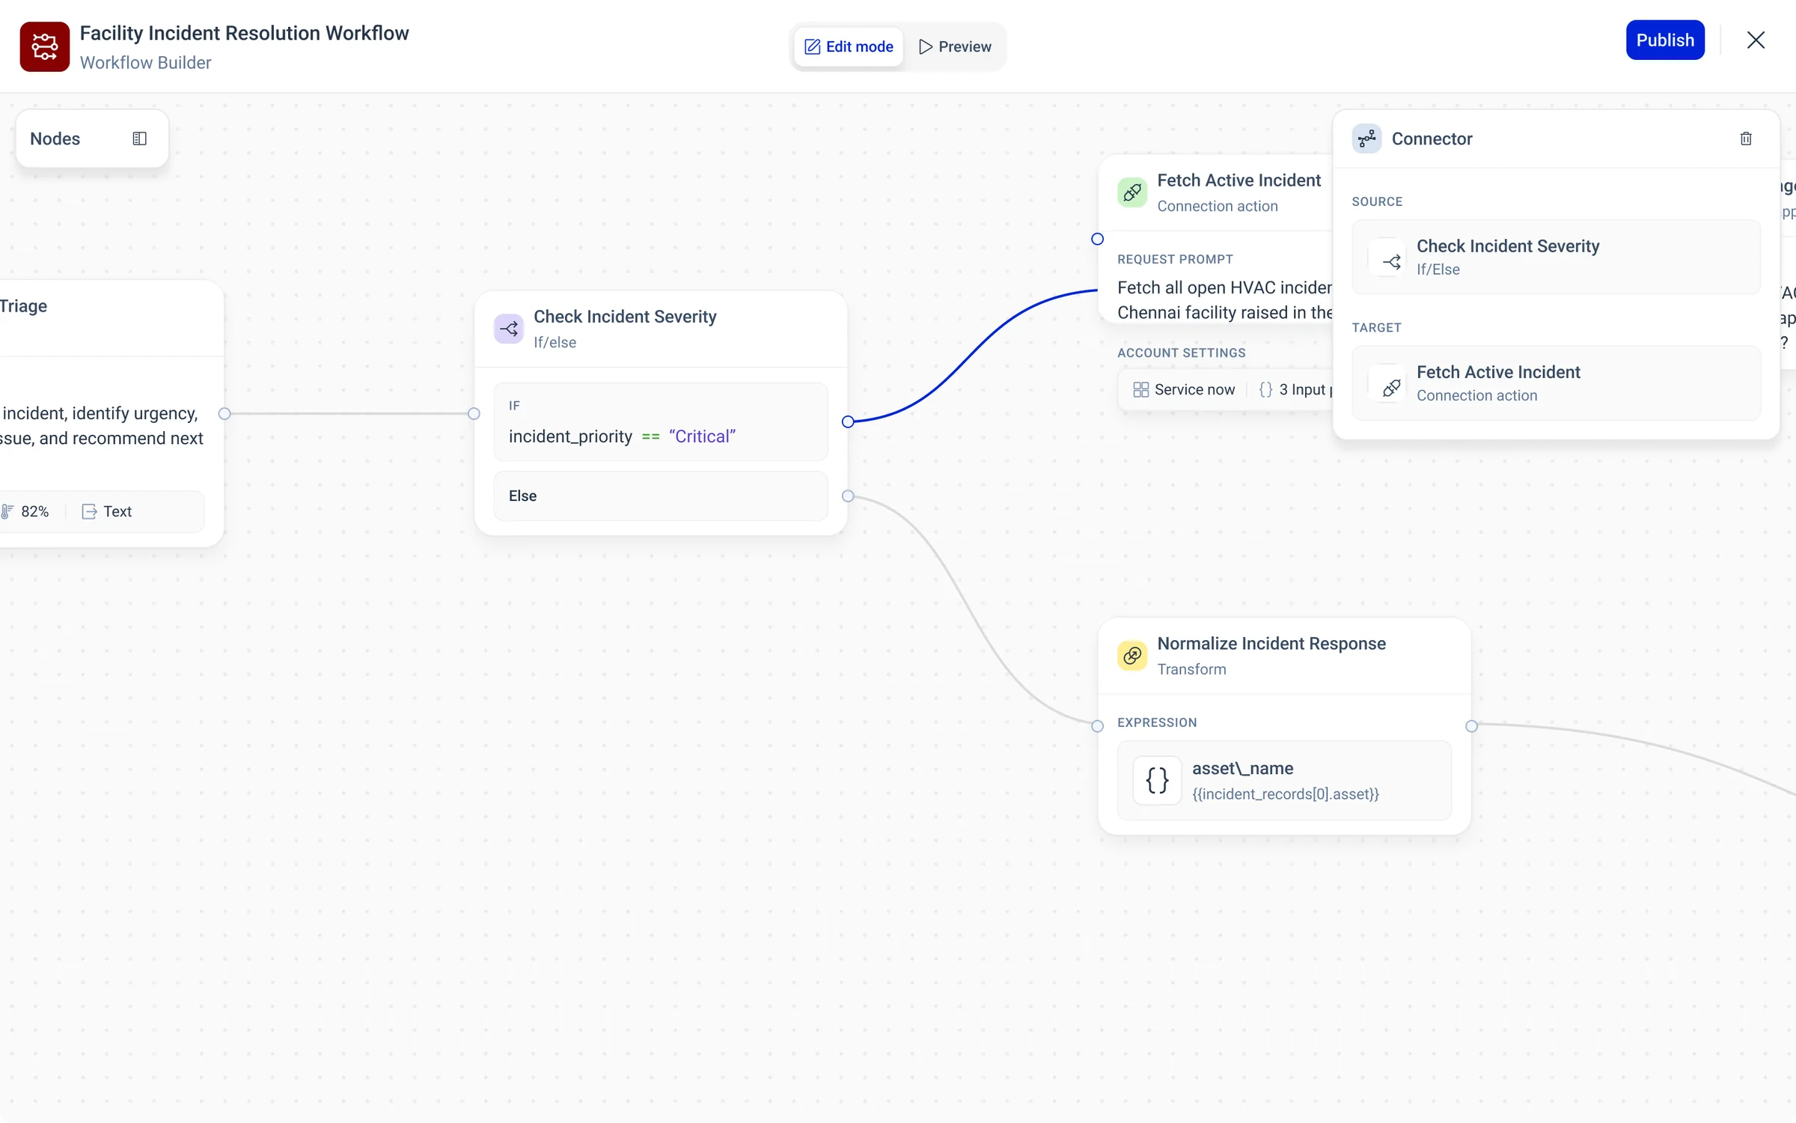Click the 82% temperature icon in Triage node
This screenshot has height=1123, width=1796.
click(x=7, y=511)
